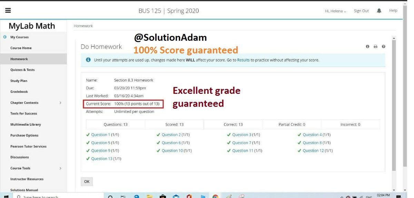
Task: Click the Current Score 100% value
Action: (137, 104)
